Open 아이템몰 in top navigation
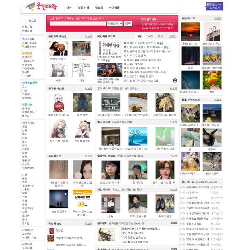 114,7
